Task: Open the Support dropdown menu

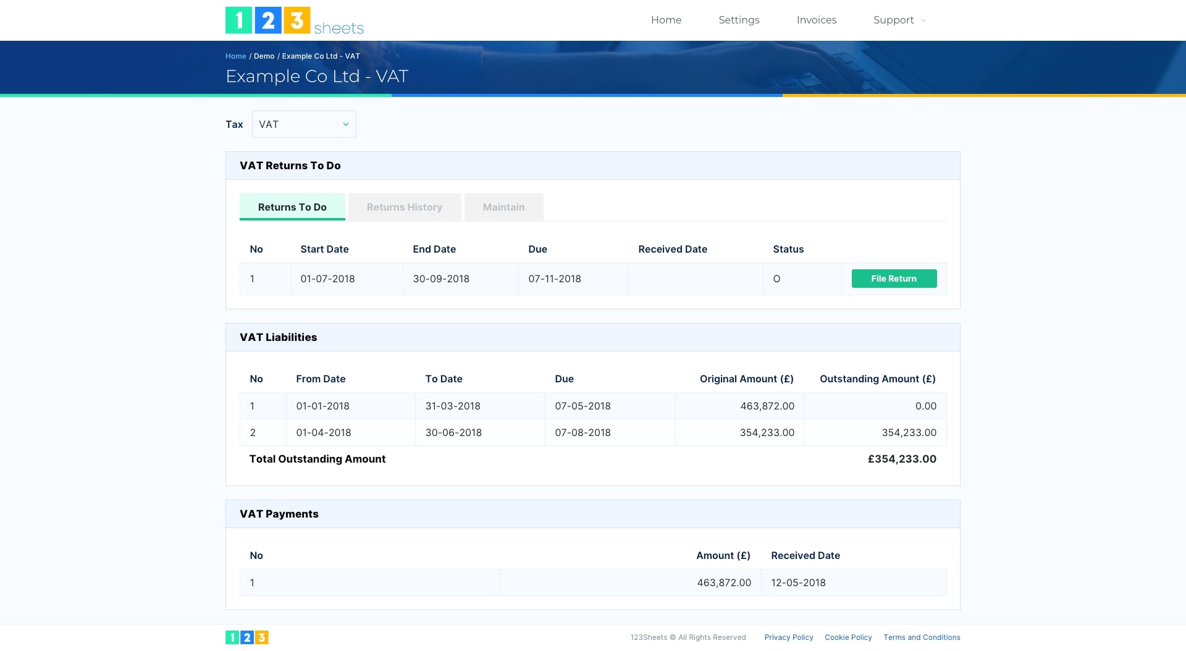Action: click(899, 20)
